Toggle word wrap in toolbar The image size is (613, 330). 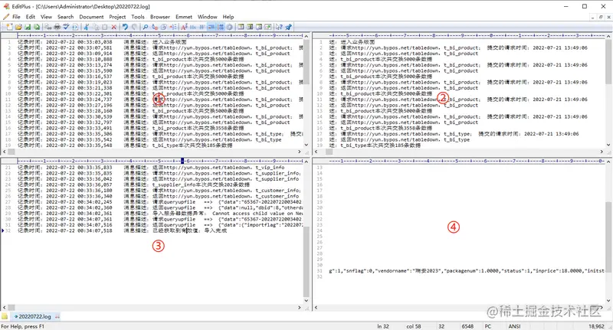(202, 27)
